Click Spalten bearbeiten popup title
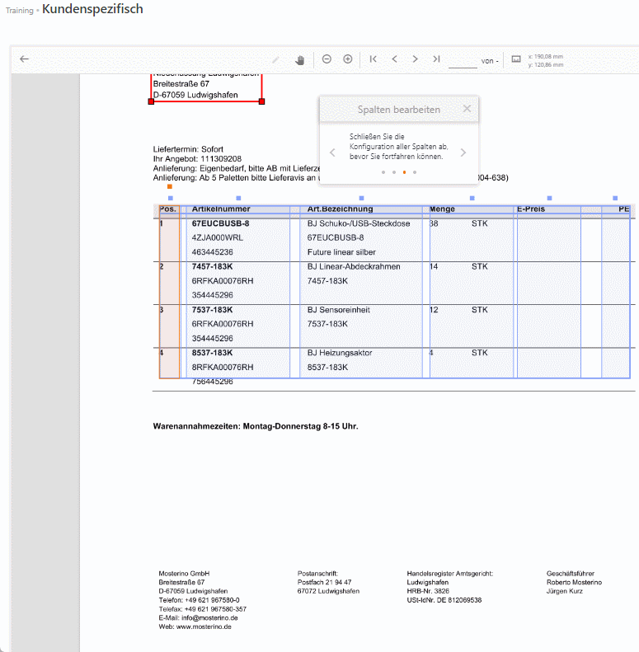 [x=398, y=110]
